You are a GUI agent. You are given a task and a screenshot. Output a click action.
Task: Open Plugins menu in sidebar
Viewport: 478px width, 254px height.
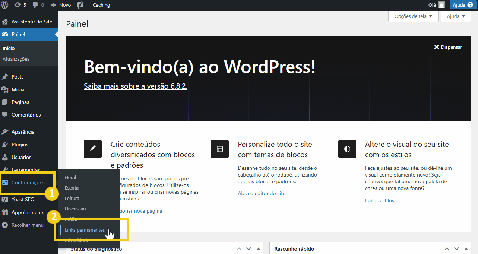[x=29, y=145]
